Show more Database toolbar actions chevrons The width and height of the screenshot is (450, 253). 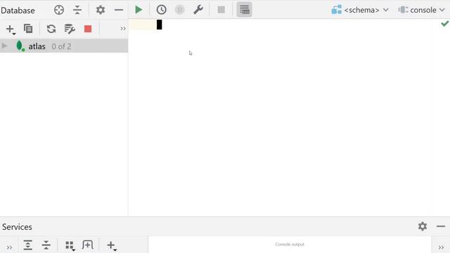(x=123, y=29)
